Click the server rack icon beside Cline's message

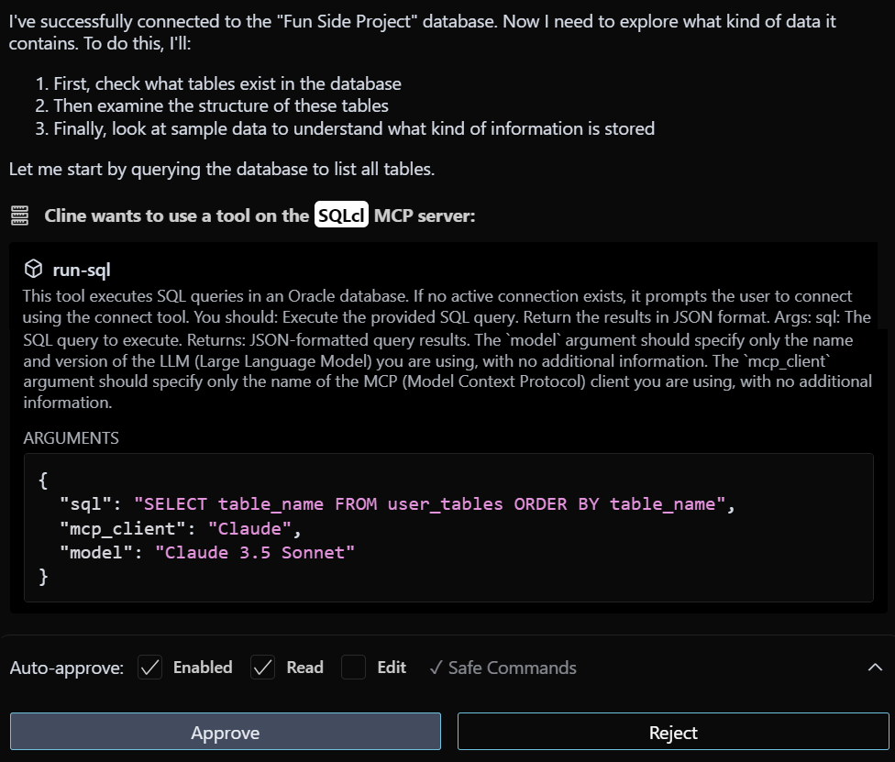click(19, 214)
